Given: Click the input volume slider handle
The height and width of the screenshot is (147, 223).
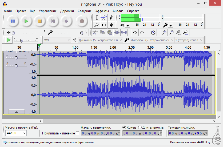Looking at the screenshot, I should click(x=82, y=33).
